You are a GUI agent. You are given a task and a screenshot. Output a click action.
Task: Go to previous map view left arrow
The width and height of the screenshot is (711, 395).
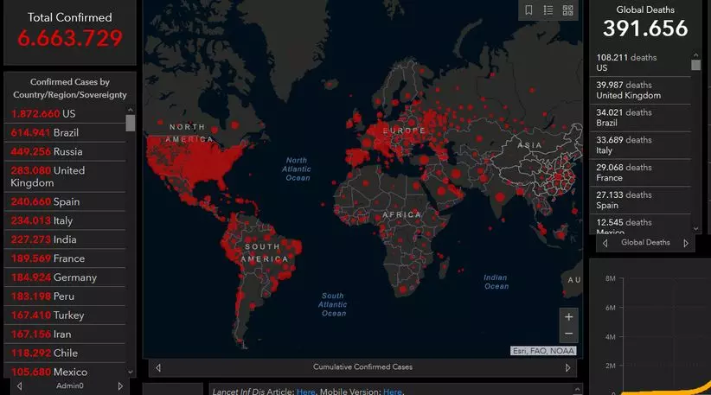point(157,367)
